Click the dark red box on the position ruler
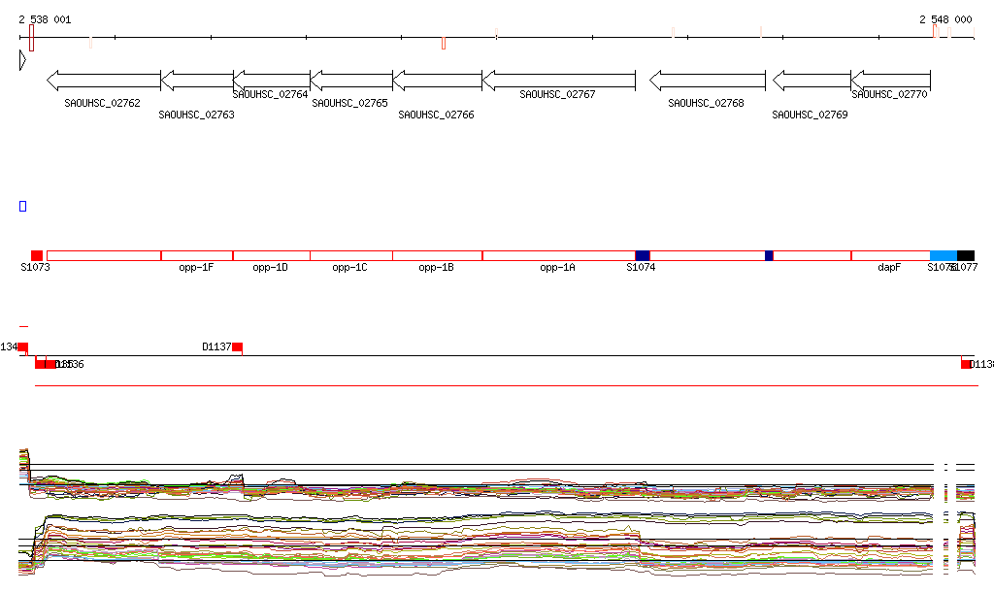The image size is (994, 593). click(32, 38)
